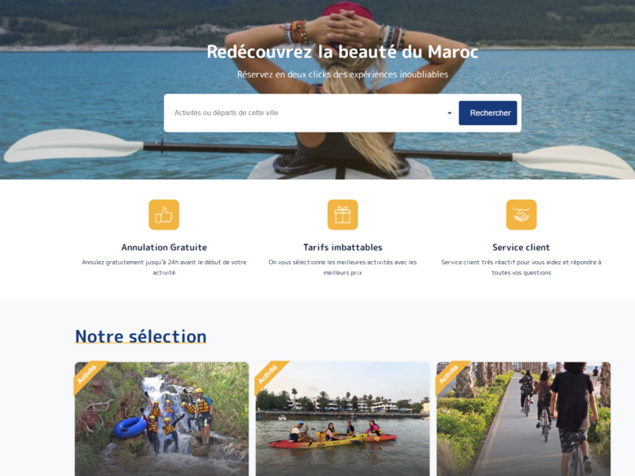Click the thumbs-up Annulation Gratuite icon
The width and height of the screenshot is (635, 476).
[164, 214]
